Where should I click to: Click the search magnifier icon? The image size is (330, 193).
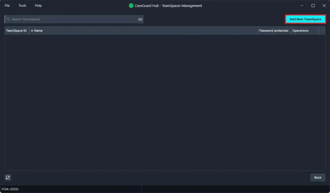[x=8, y=19]
